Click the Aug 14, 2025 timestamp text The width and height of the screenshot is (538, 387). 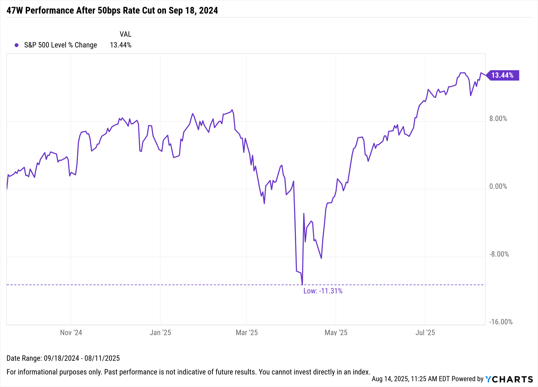click(411, 379)
